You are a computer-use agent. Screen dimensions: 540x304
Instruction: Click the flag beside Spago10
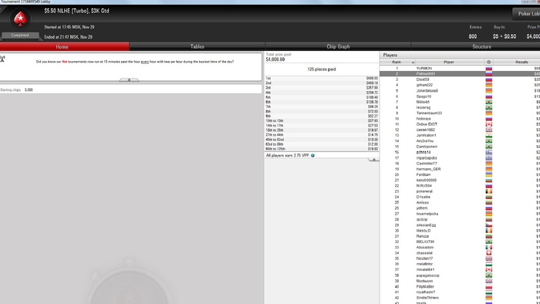(x=488, y=96)
